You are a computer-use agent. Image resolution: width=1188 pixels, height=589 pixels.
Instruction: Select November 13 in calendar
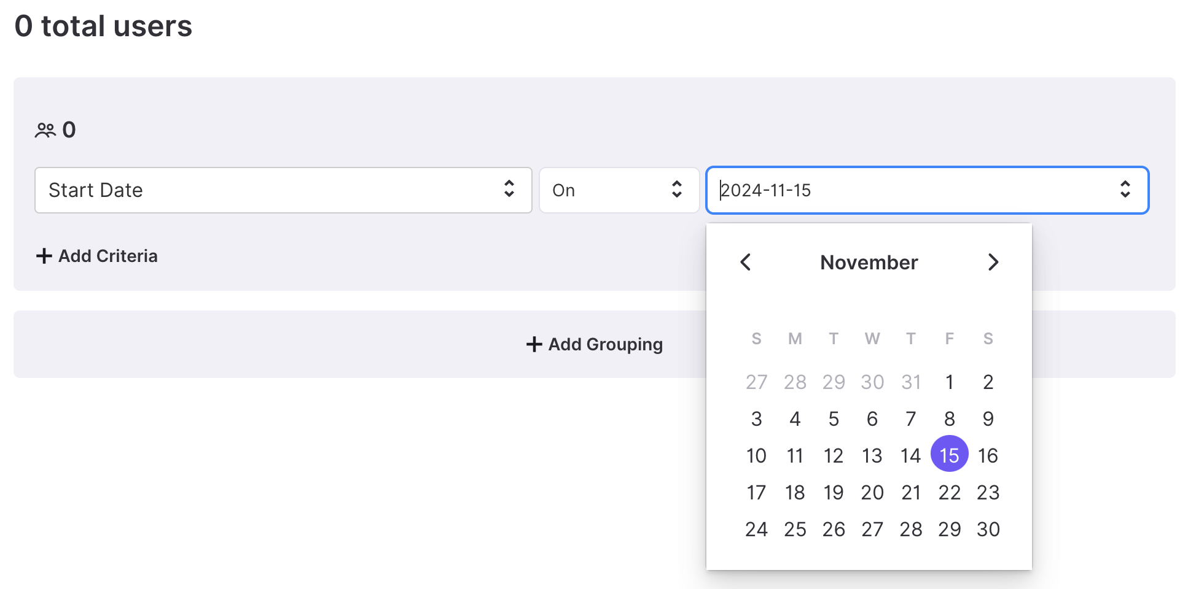click(x=872, y=456)
